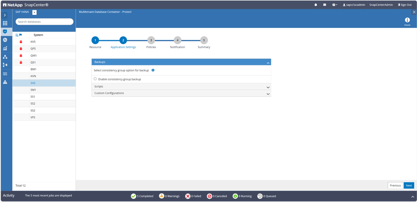Click the sapcc\scadmin user account
Screen dimensions: 417x202
coord(354,5)
